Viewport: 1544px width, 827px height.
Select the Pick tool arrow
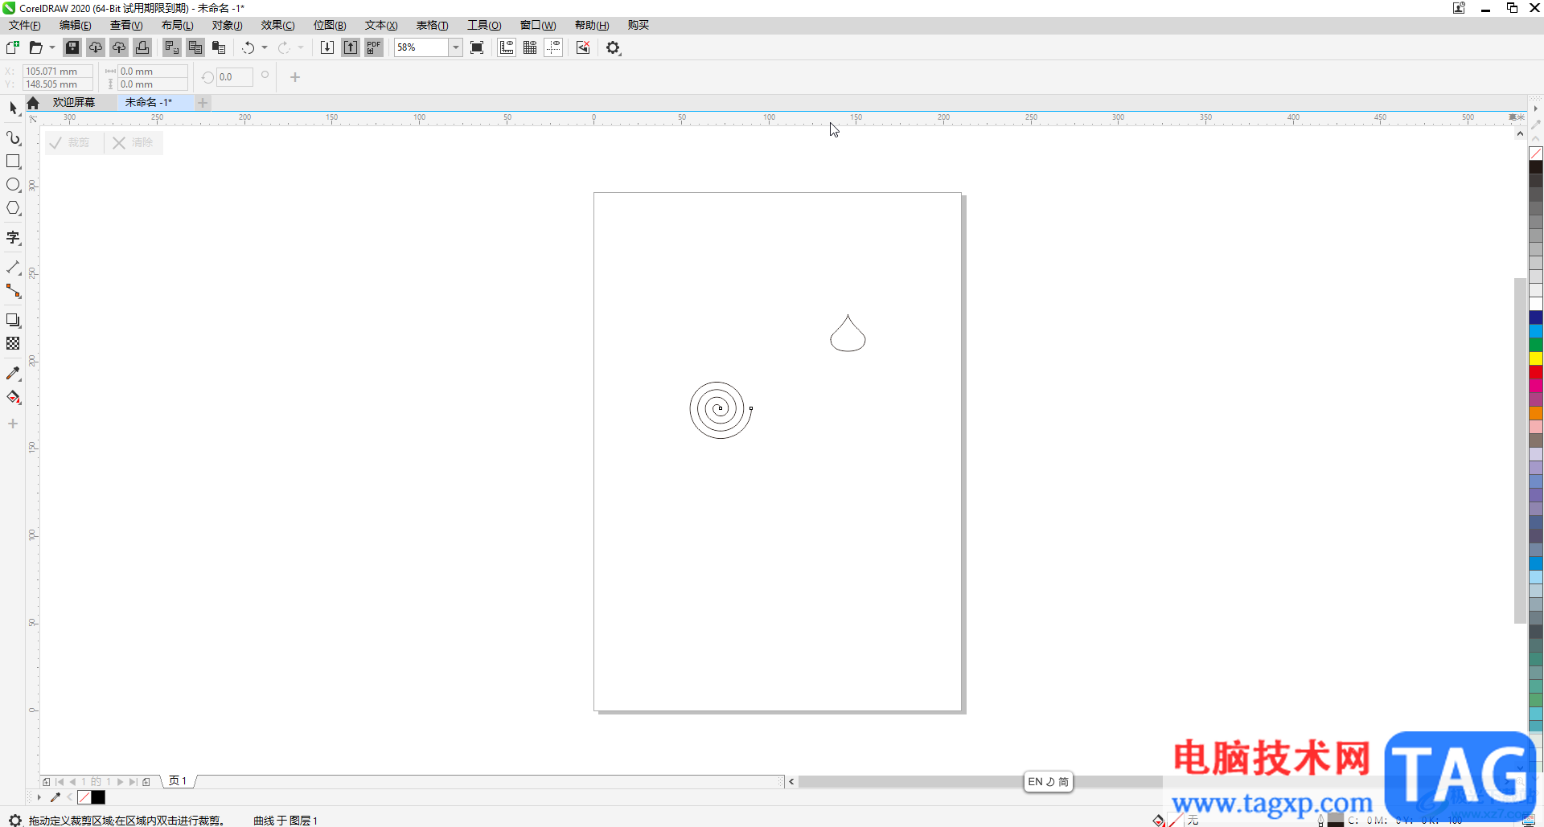[x=13, y=108]
